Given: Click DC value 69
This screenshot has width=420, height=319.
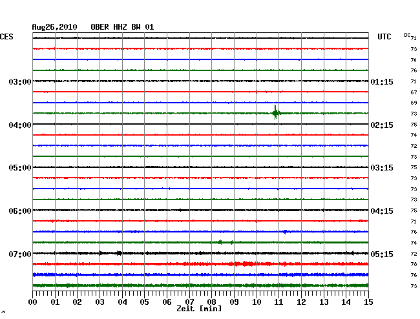Looking at the screenshot, I should (414, 103).
